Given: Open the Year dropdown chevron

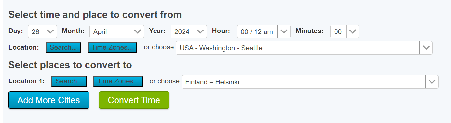Looking at the screenshot, I should click(200, 31).
